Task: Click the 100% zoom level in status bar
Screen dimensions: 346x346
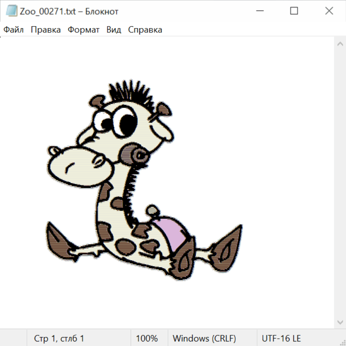Action: pos(147,338)
